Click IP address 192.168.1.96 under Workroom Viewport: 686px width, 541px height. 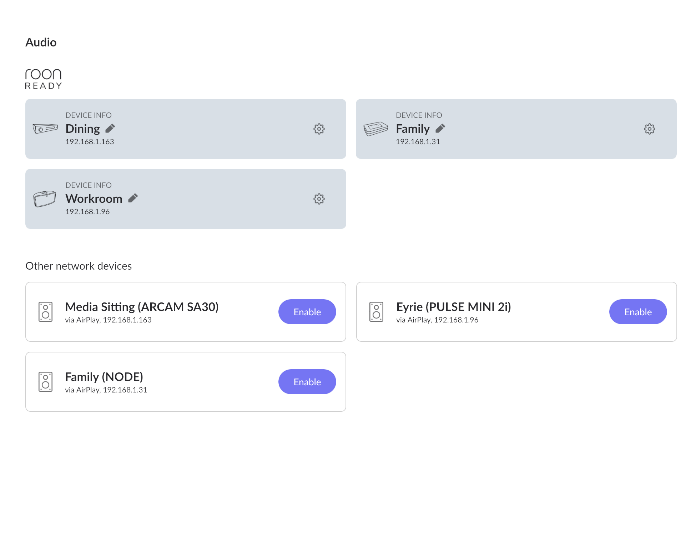(x=87, y=212)
